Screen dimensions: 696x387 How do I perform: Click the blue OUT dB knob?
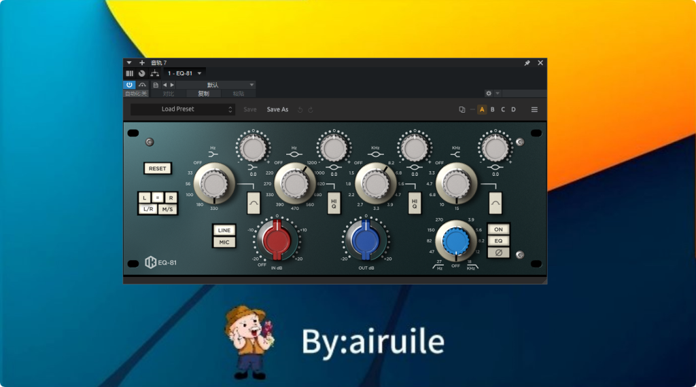click(x=366, y=241)
